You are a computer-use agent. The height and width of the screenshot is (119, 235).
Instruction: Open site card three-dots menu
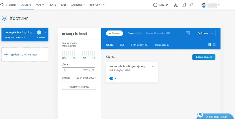coord(154,66)
